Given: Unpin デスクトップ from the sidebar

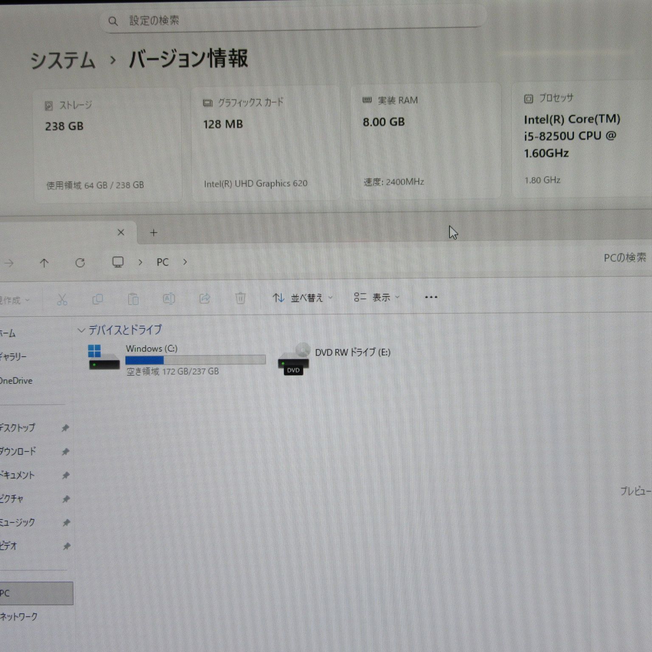Looking at the screenshot, I should 66,428.
